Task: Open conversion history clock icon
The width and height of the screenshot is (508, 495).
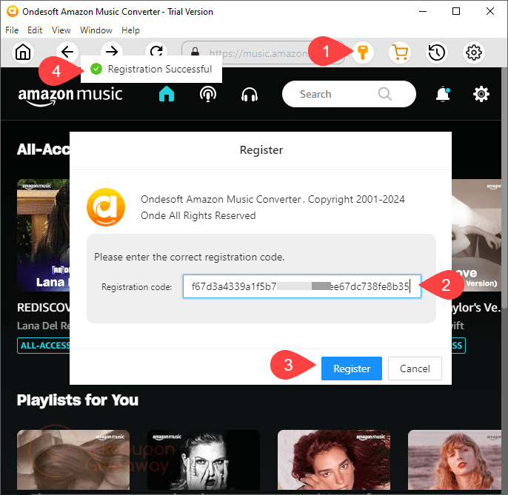Action: point(436,52)
